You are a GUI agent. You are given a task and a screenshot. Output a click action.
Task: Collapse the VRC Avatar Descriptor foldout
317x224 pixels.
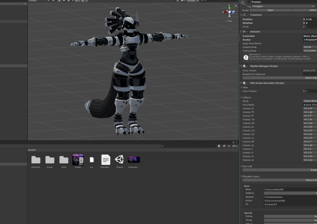[241, 83]
